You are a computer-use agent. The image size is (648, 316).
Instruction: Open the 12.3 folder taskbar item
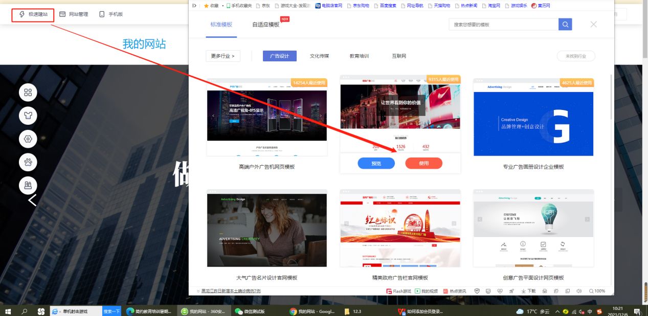click(353, 311)
